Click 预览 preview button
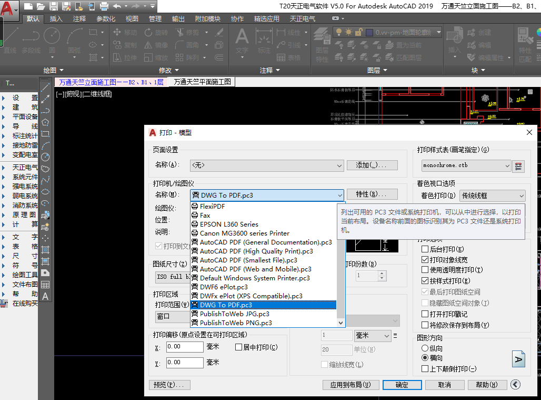 click(169, 385)
